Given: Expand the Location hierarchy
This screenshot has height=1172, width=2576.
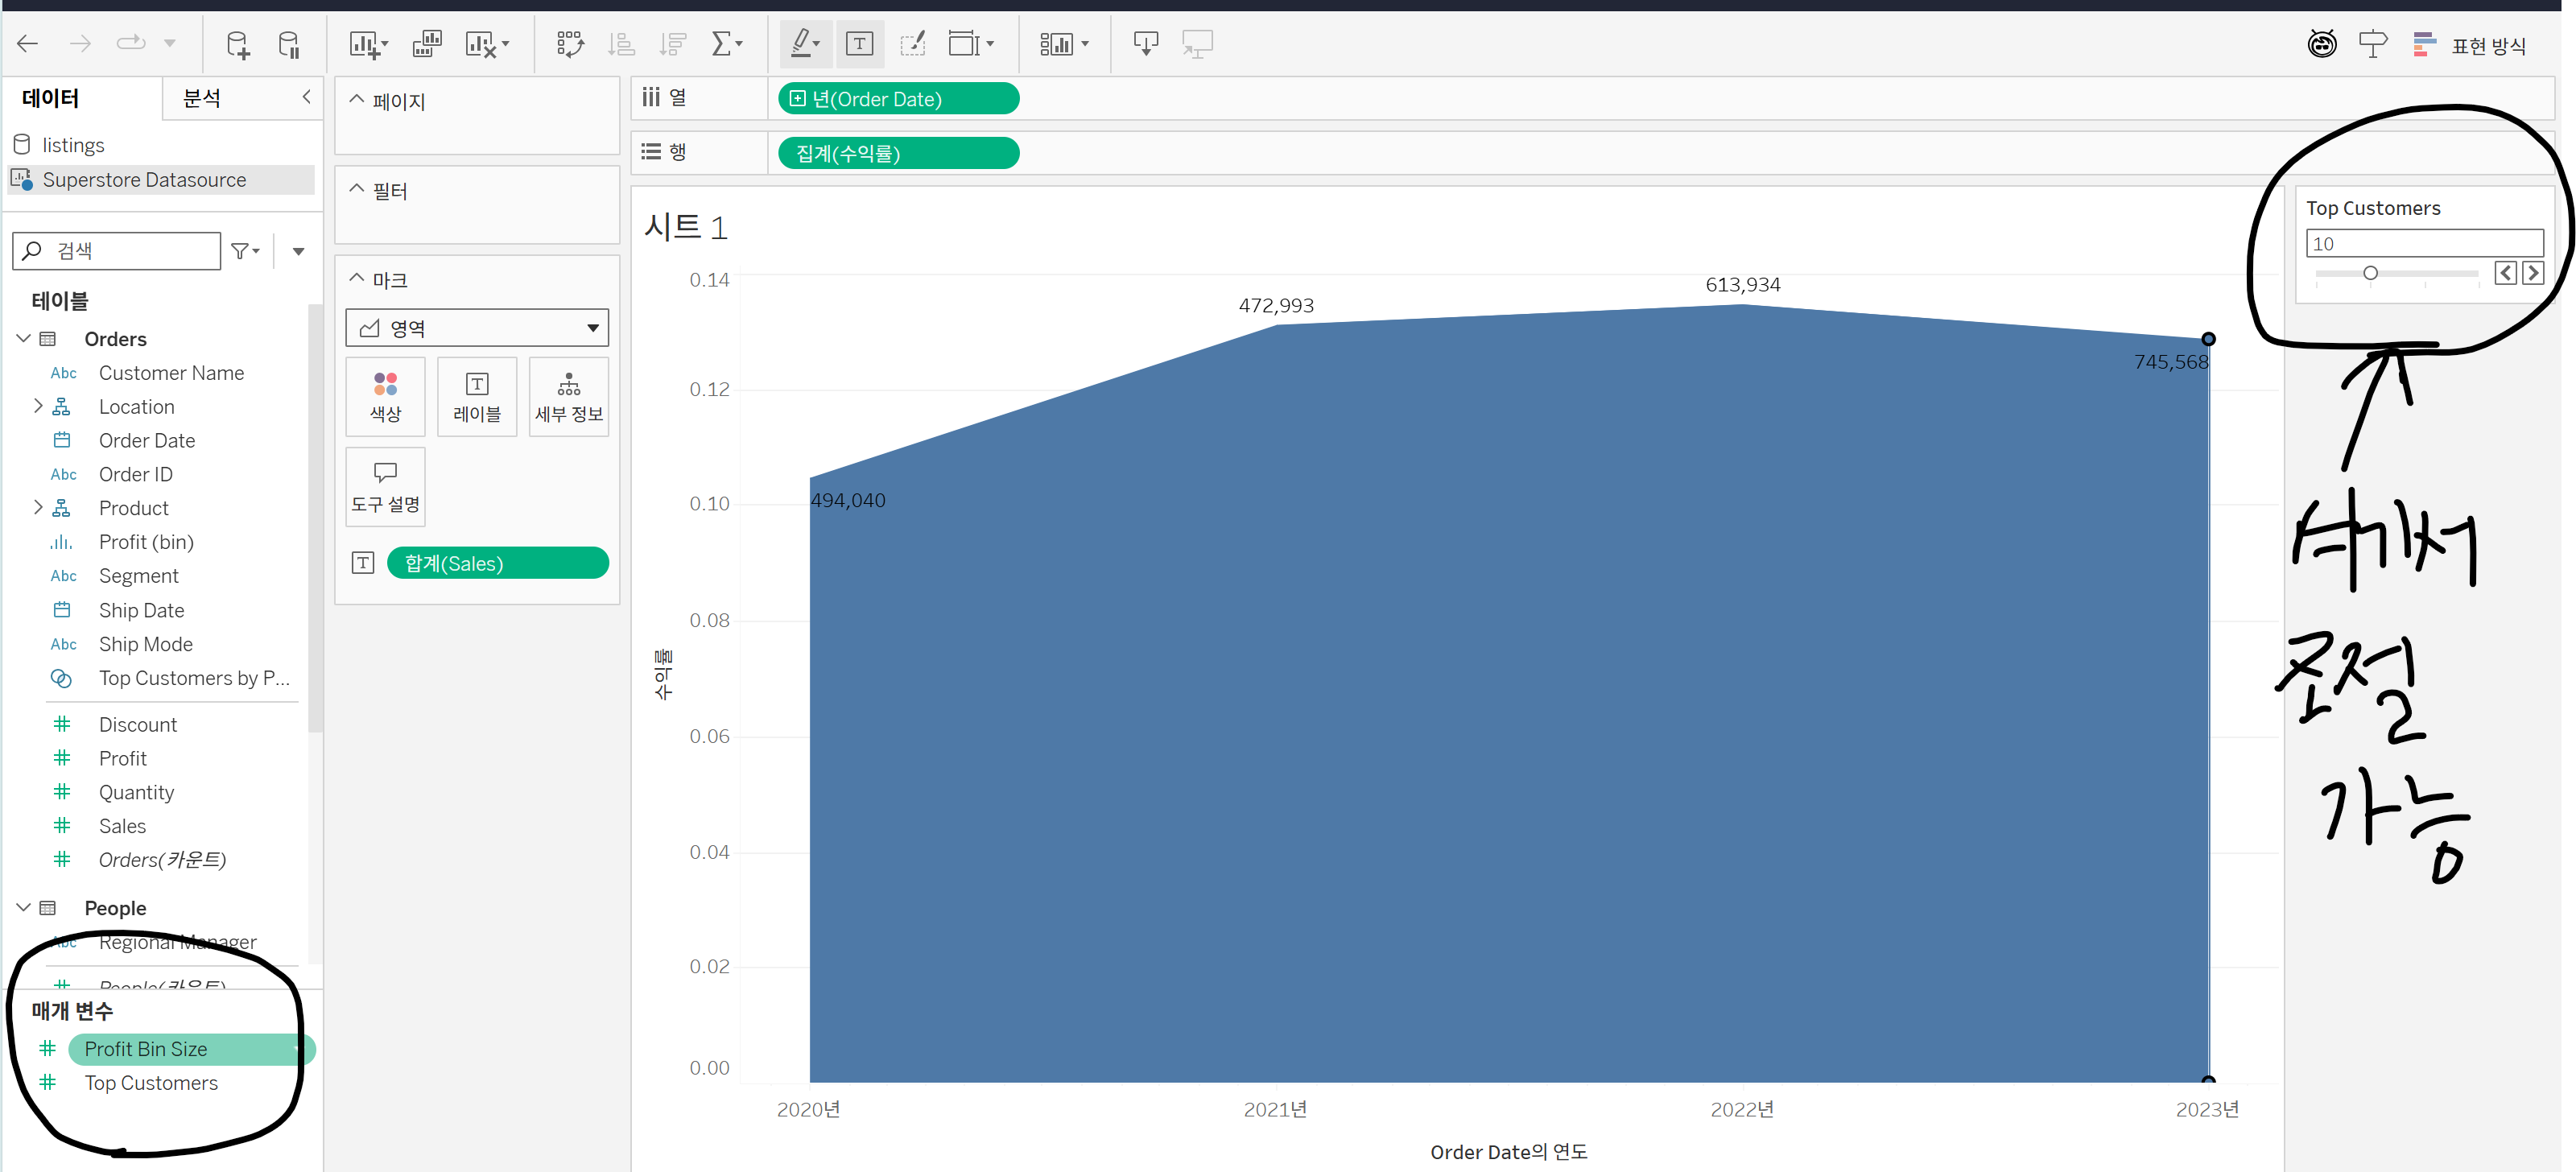Looking at the screenshot, I should click(38, 406).
